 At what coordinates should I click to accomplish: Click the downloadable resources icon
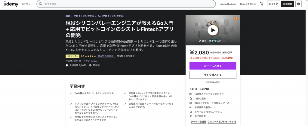190,103
